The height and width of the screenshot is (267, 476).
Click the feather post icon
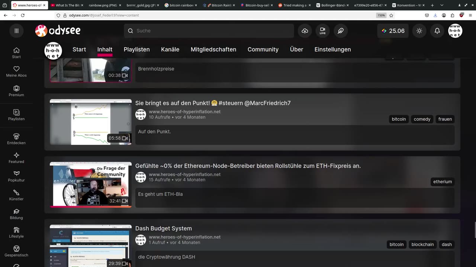341,31
